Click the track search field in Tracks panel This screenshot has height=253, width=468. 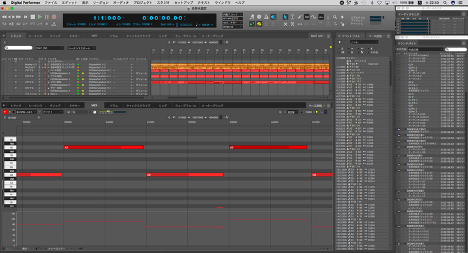(x=18, y=47)
